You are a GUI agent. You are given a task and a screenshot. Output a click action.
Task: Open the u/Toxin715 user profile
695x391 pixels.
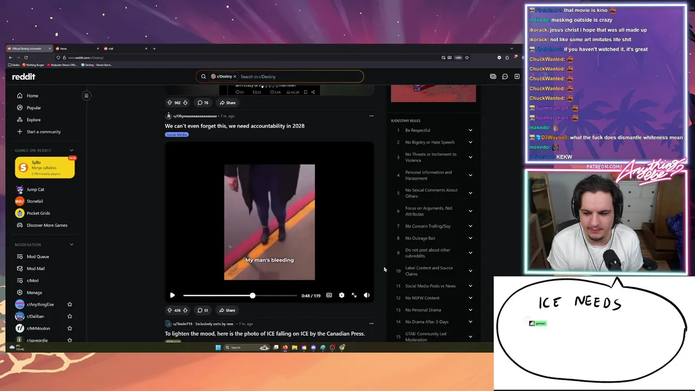tap(182, 324)
